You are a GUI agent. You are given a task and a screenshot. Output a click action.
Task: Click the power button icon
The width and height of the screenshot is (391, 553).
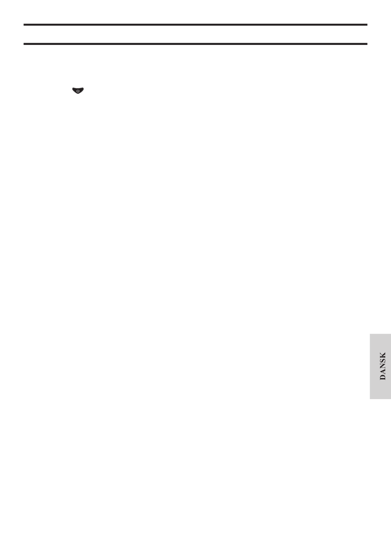click(78, 91)
